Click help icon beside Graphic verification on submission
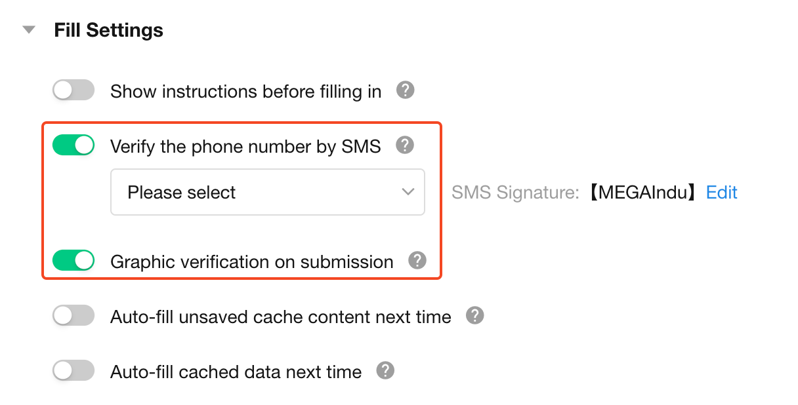The height and width of the screenshot is (405, 798). coord(417,261)
